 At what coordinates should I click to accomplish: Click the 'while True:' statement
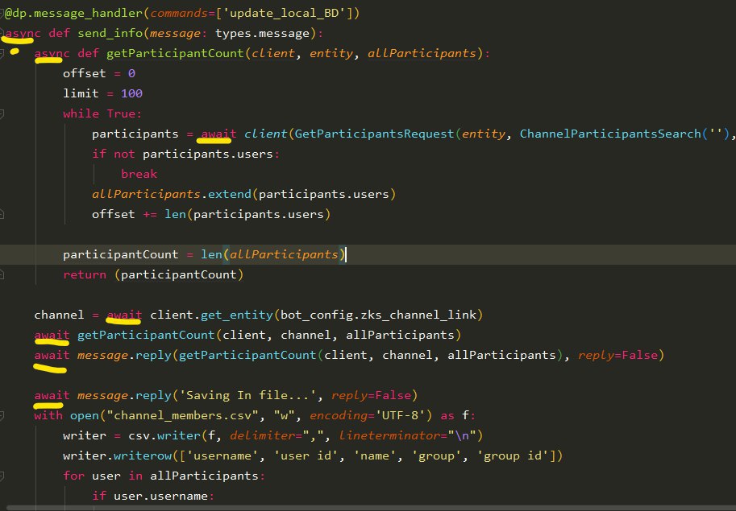coord(102,113)
